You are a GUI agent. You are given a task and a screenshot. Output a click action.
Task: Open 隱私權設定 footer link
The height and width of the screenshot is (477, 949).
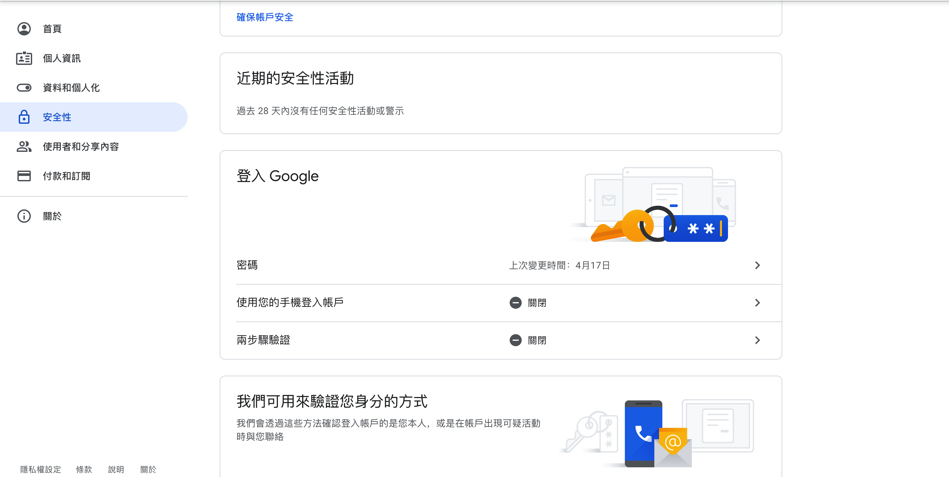pos(41,469)
